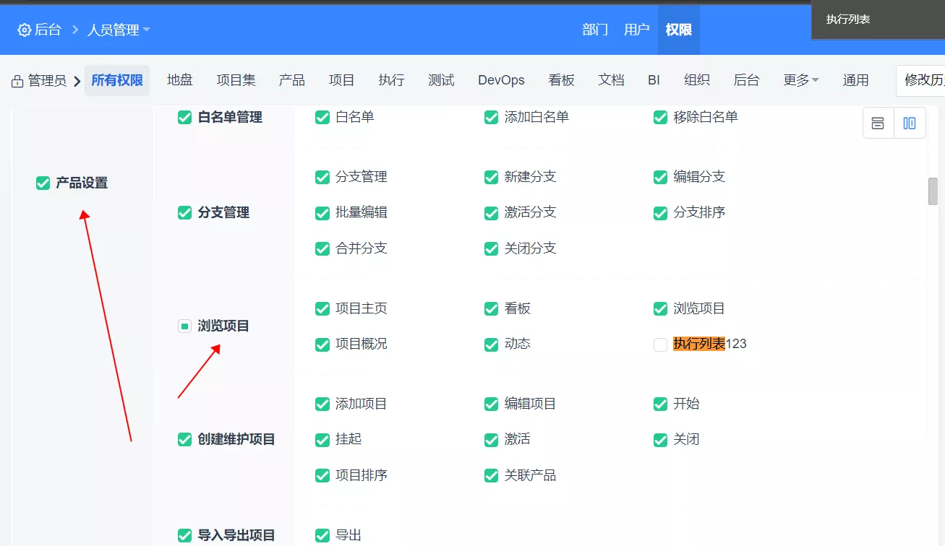
Task: Uncheck the 激活分支 permission
Action: [492, 213]
